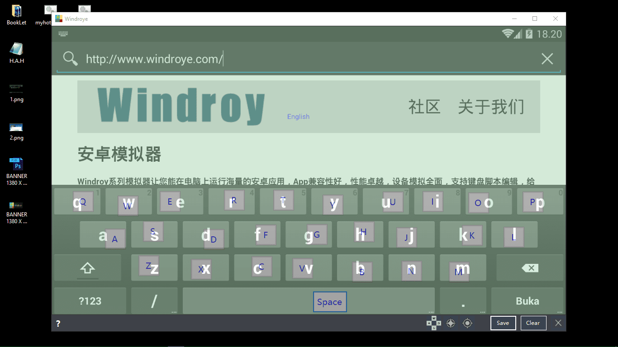The image size is (618, 347).
Task: Tap the x key on the Android keyboard
Action: point(206,268)
